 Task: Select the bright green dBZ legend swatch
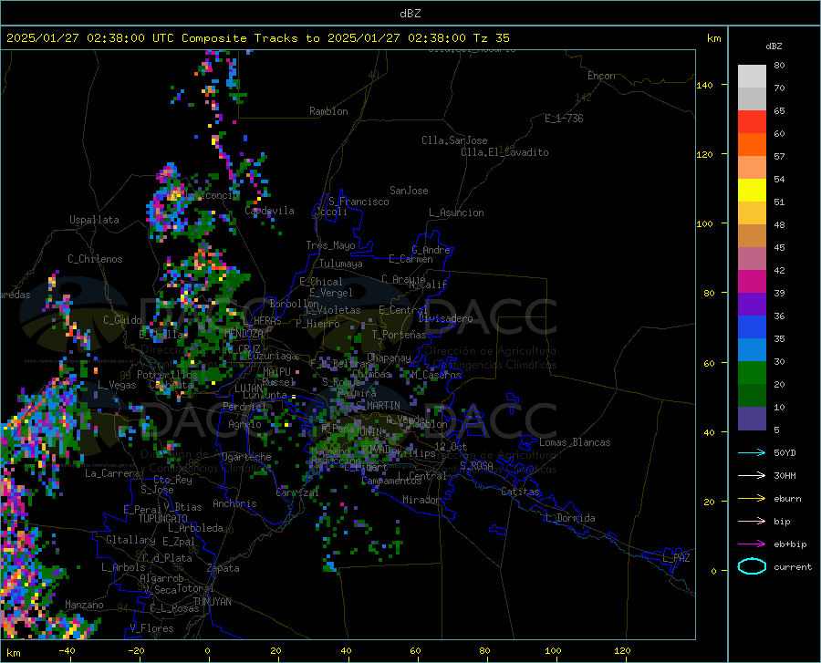point(752,373)
